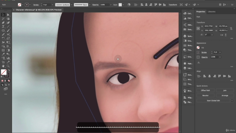Open the Symbols panel icon
Viewport: 236px width, 133px height.
tap(185, 36)
